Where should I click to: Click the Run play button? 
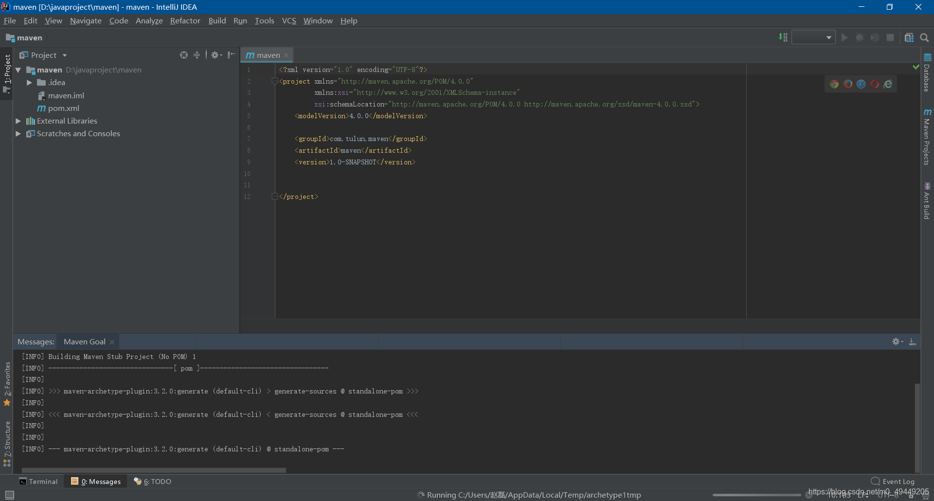(844, 37)
